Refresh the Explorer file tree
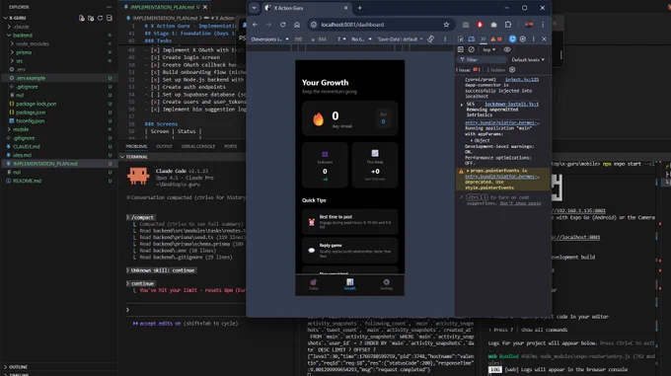This screenshot has width=671, height=376. click(x=100, y=18)
